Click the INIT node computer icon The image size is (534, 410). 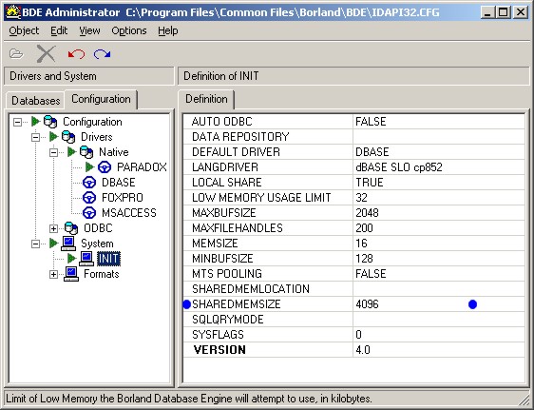[x=86, y=259]
